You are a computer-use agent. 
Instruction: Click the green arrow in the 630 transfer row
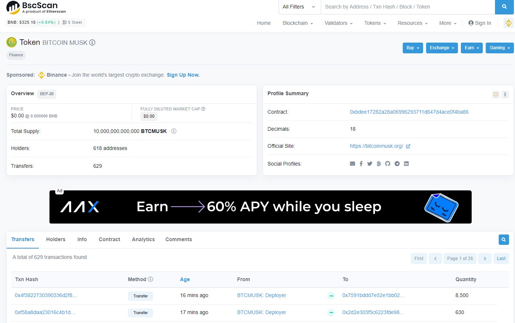pos(331,313)
